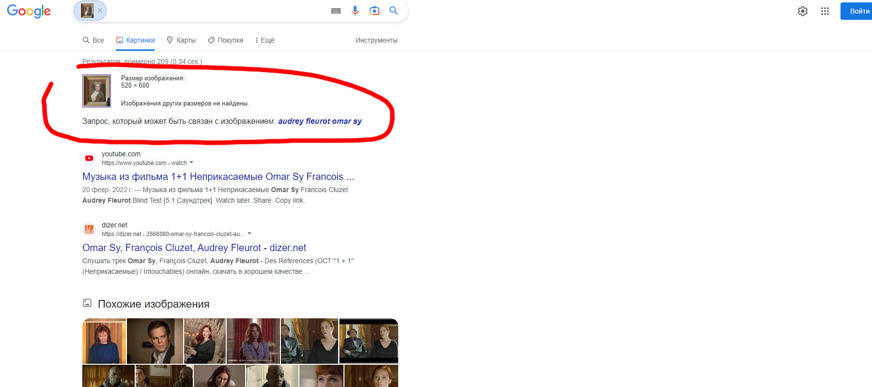Open the similar image of man in suit
This screenshot has width=872, height=387.
tap(155, 341)
